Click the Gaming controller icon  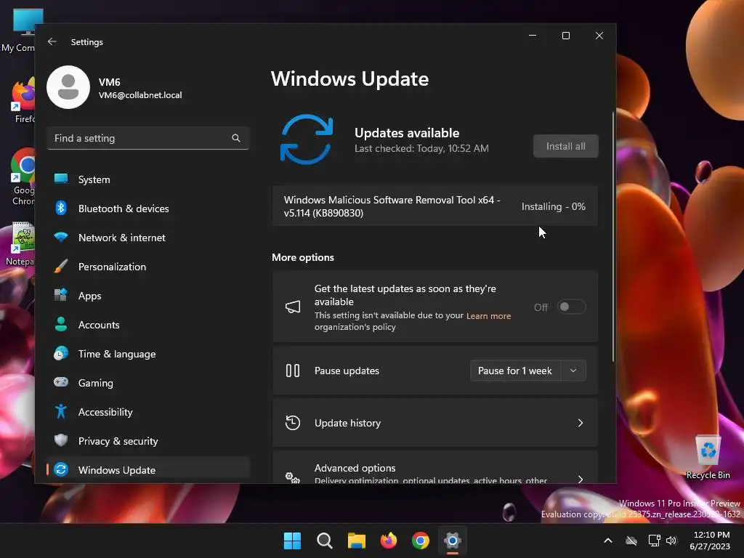pyautogui.click(x=61, y=382)
